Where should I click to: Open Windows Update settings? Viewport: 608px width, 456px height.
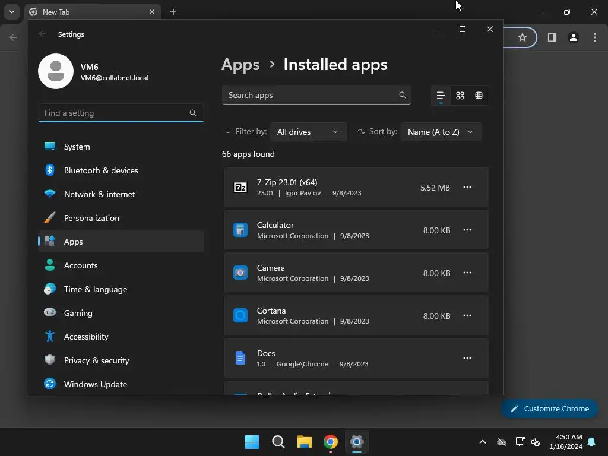point(121,384)
